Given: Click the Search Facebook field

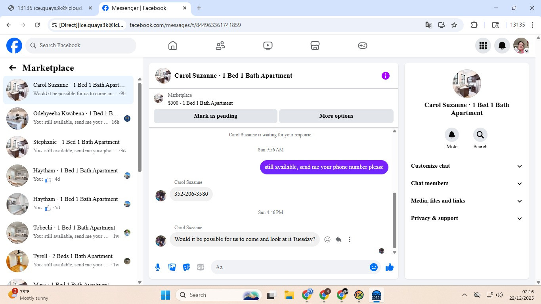Looking at the screenshot, I should [x=81, y=46].
